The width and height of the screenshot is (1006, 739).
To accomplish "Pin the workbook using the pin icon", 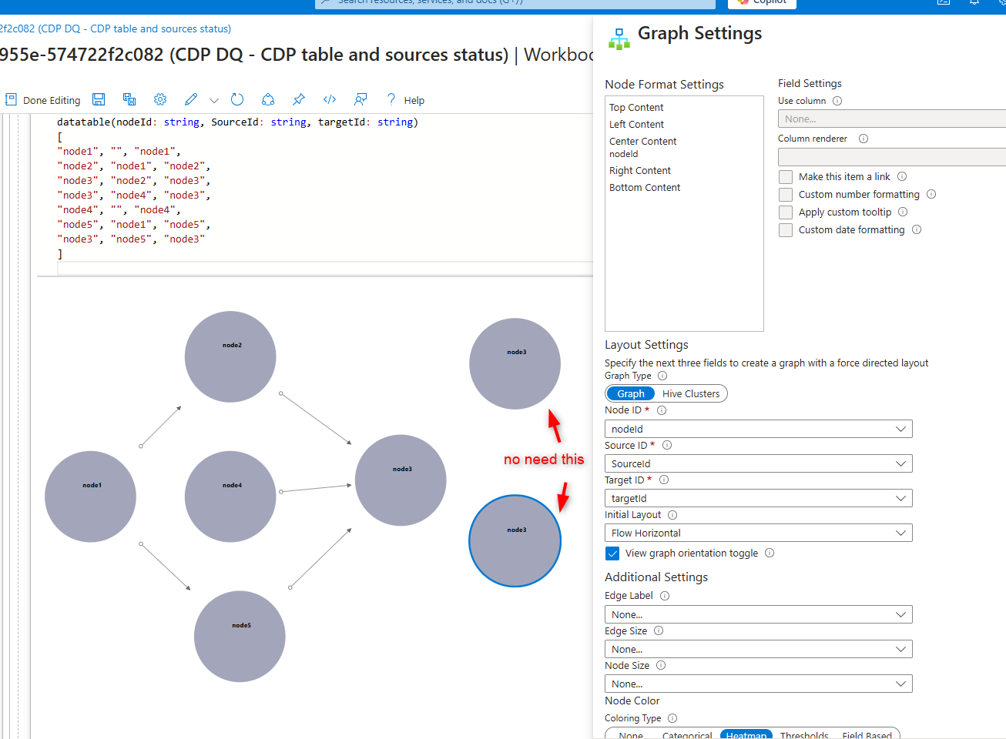I will pos(299,99).
